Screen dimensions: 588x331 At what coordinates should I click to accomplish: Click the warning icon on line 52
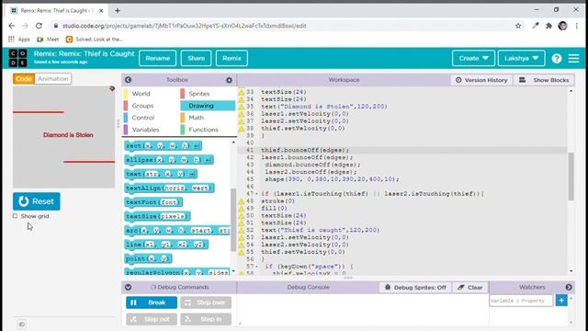tap(241, 230)
